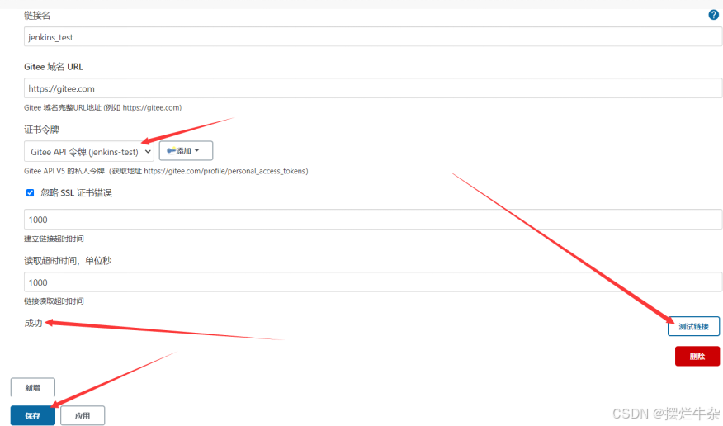Image resolution: width=723 pixels, height=426 pixels.
Task: Open the blue help question mark icon
Action: coord(713,15)
